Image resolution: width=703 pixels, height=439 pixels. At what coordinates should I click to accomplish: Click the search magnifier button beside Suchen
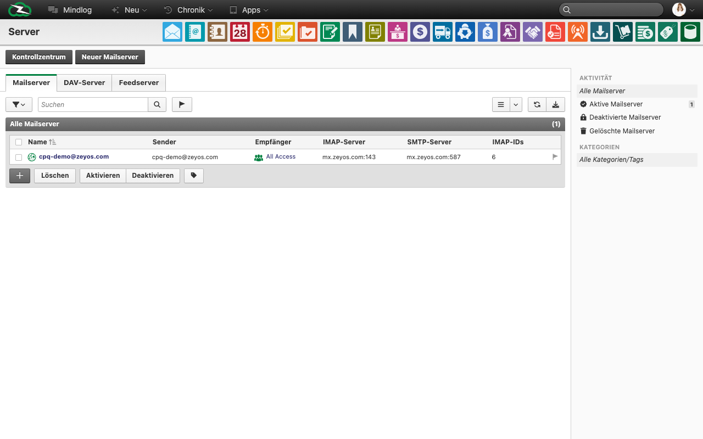(157, 104)
